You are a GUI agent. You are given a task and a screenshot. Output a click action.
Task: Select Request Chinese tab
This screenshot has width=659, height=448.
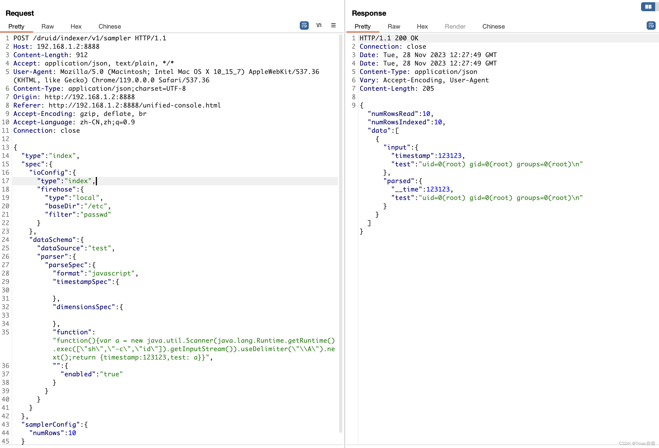point(110,26)
